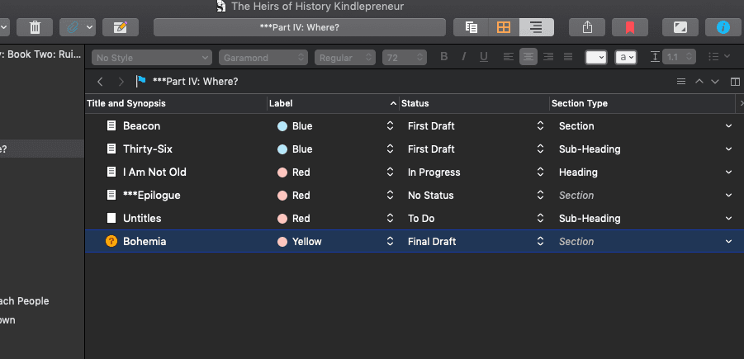Open the Label popup for Beacon

[x=390, y=125]
